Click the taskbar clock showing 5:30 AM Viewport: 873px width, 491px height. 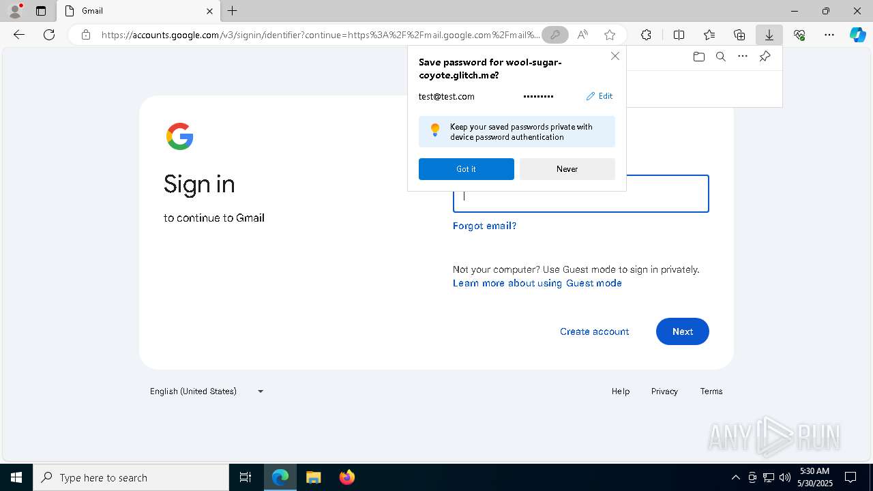click(x=816, y=477)
